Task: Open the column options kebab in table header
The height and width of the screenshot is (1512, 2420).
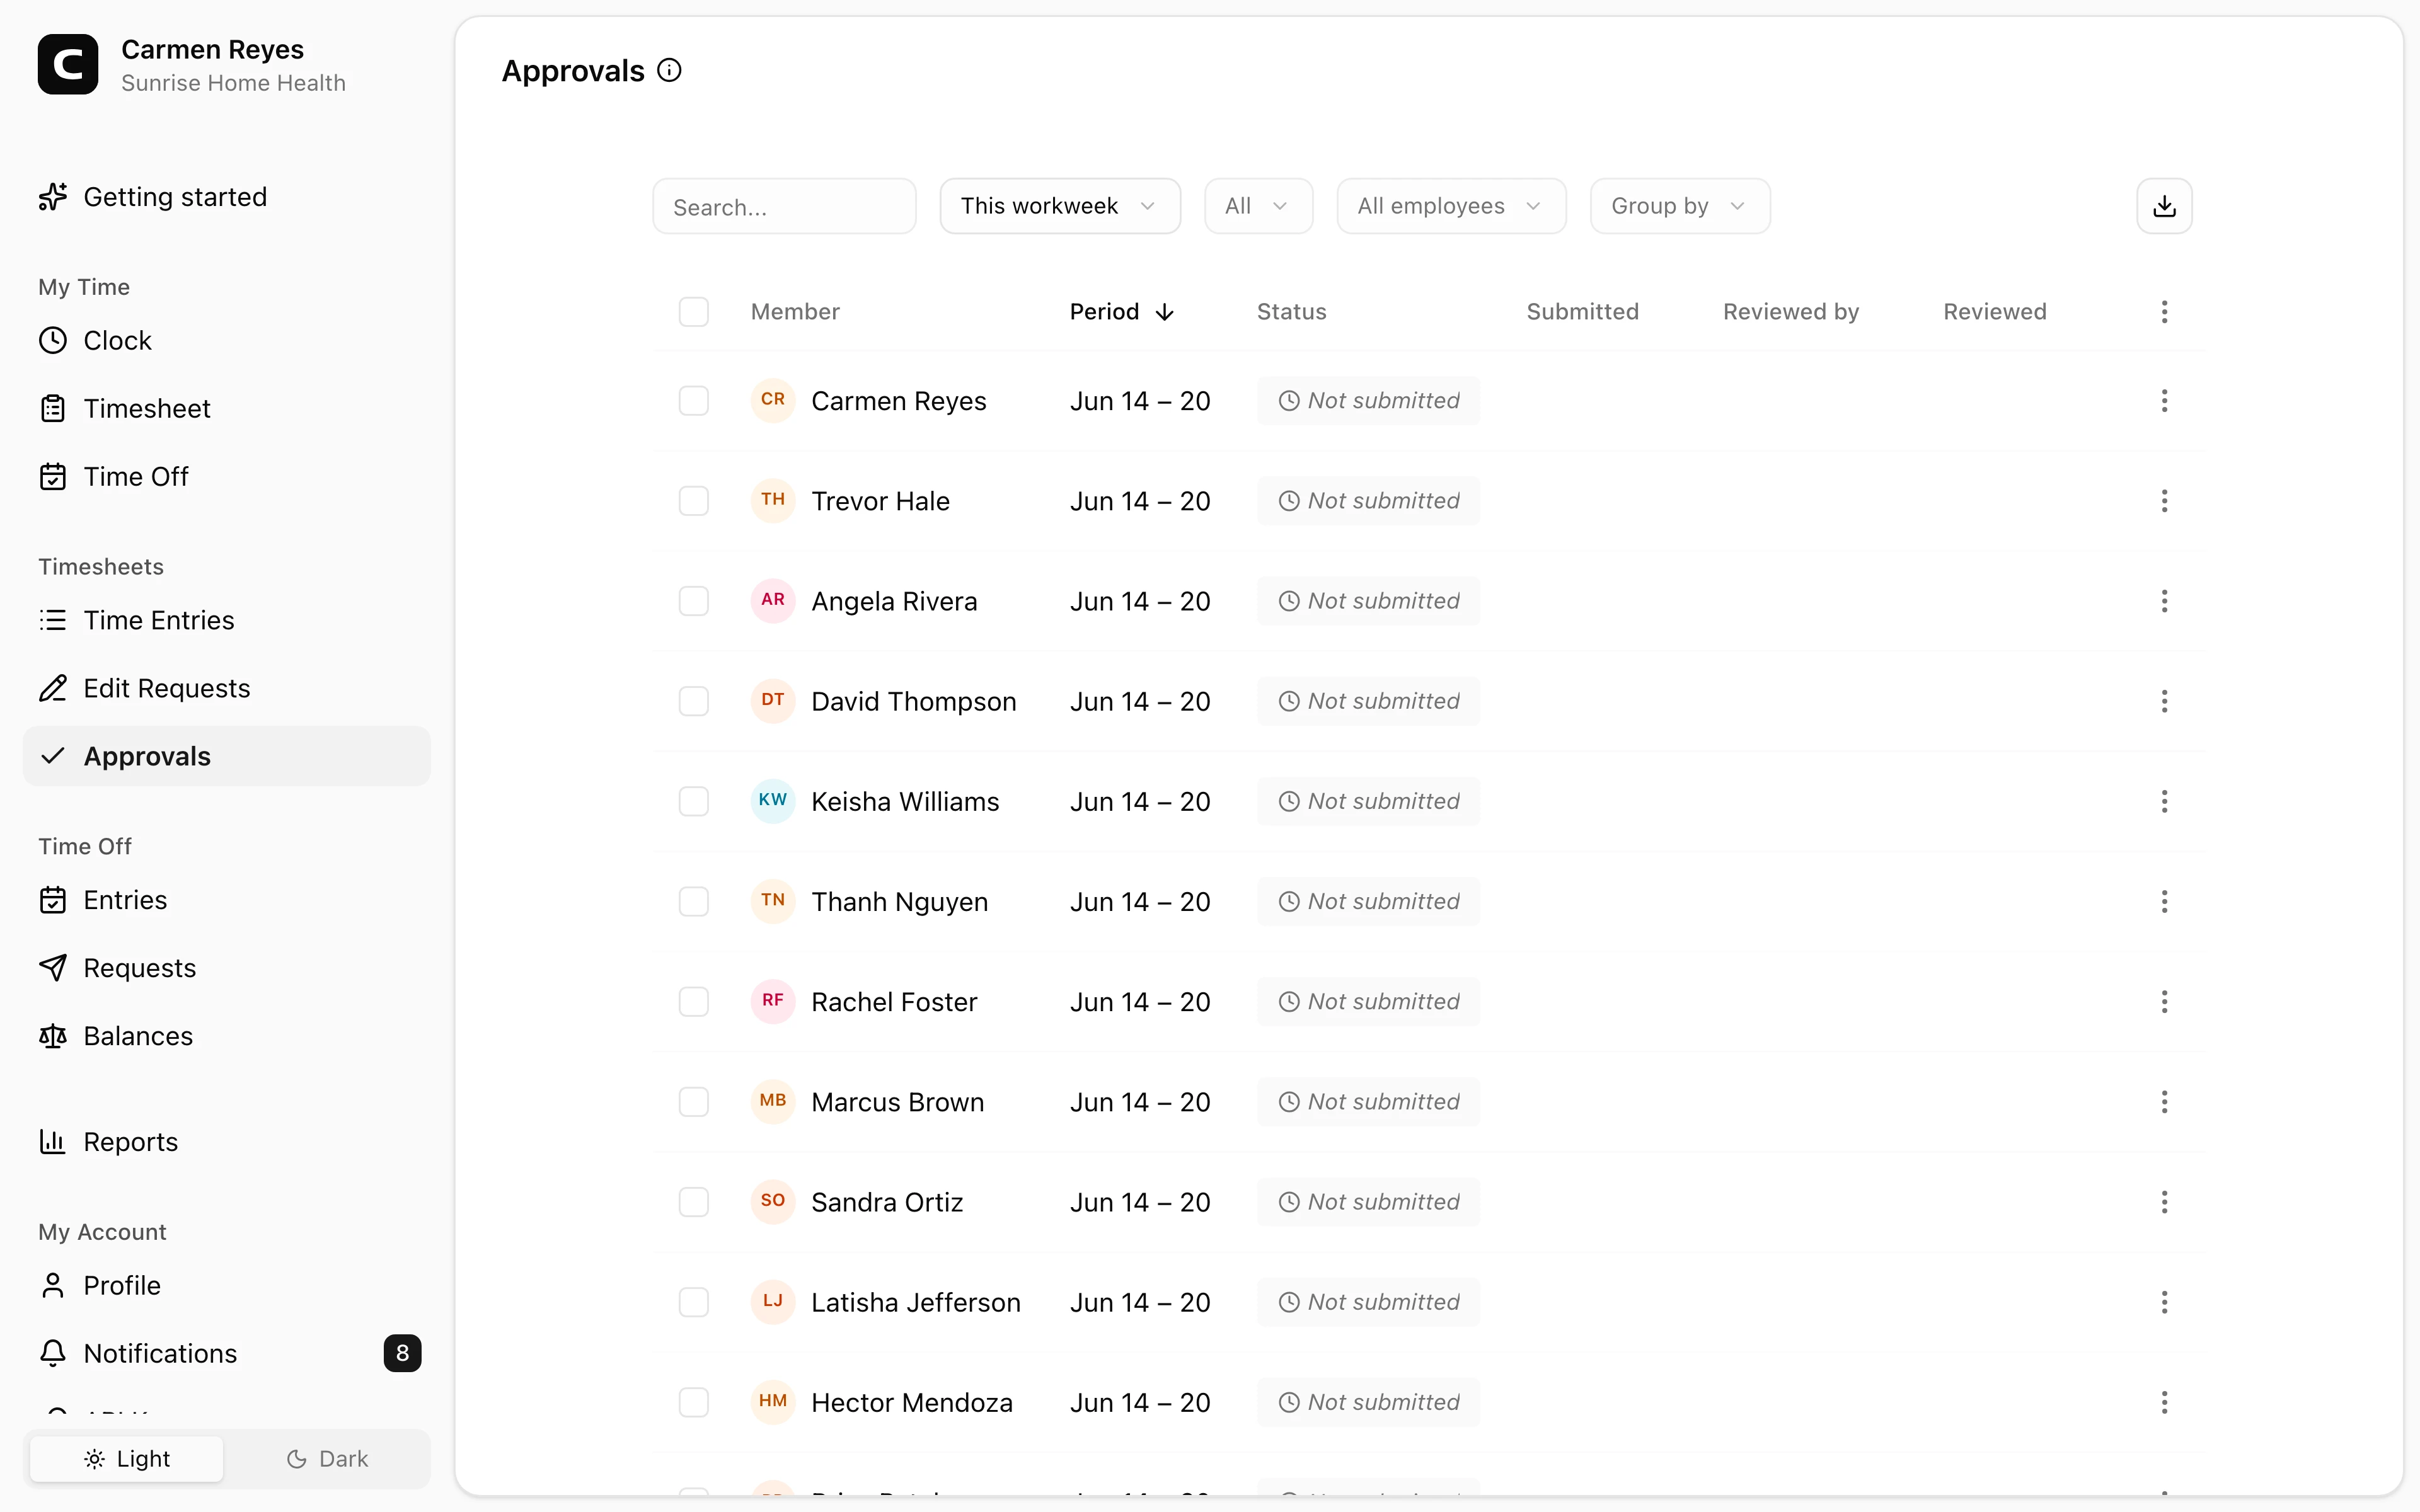Action: tap(2164, 312)
